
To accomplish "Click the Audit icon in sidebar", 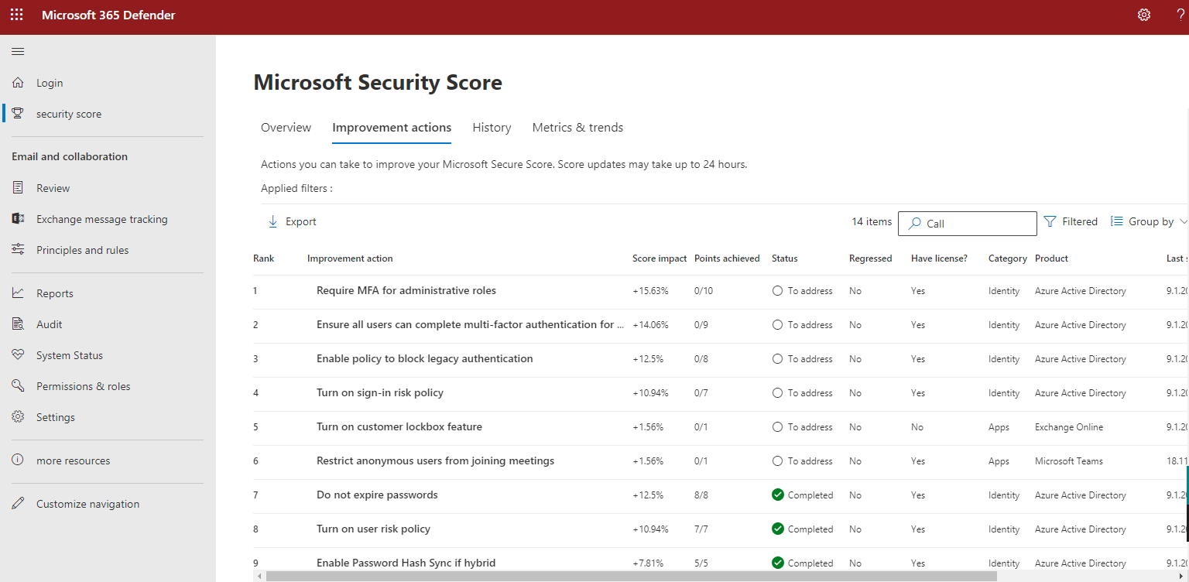I will pyautogui.click(x=18, y=324).
